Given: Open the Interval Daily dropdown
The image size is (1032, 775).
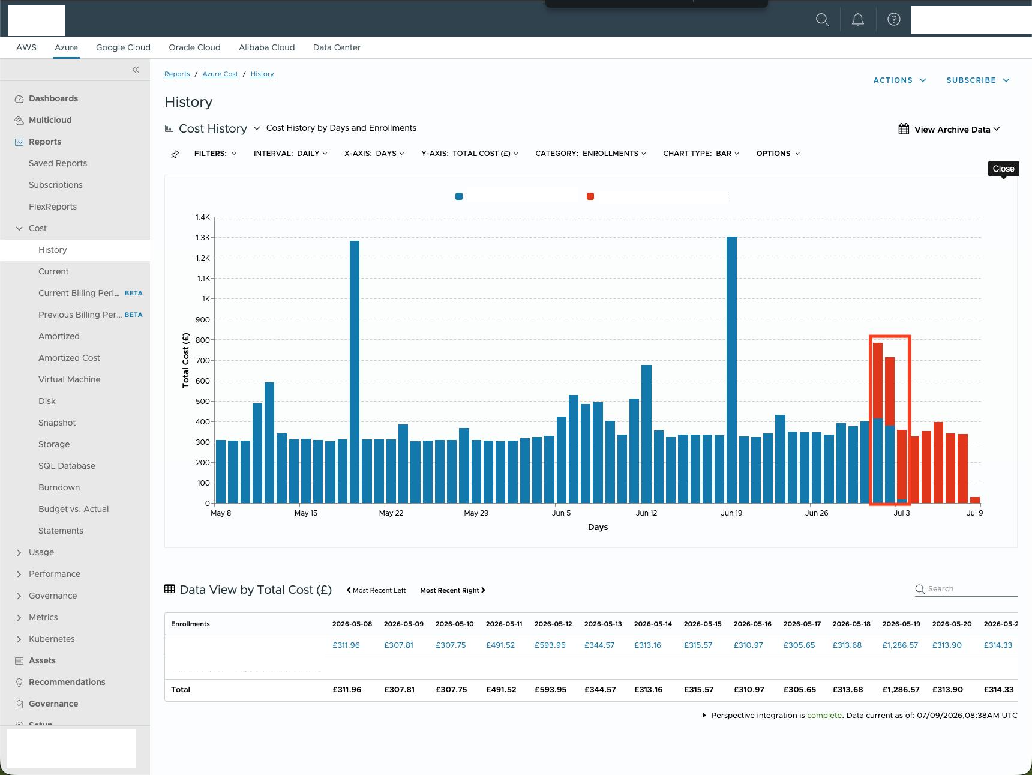Looking at the screenshot, I should pyautogui.click(x=290, y=154).
